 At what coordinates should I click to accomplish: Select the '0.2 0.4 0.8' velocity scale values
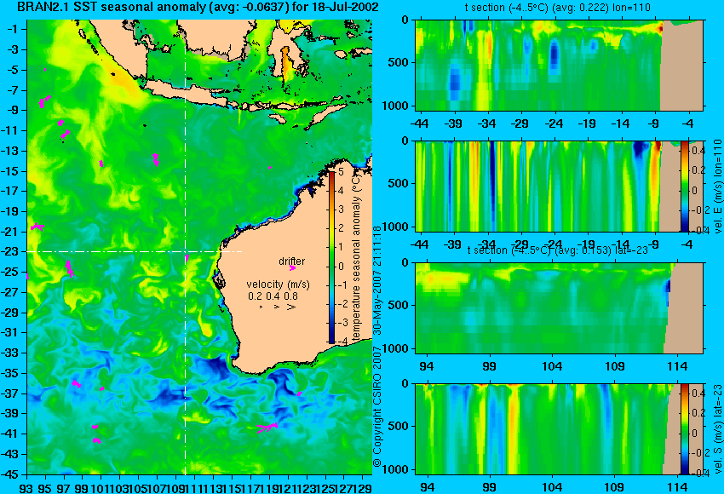coord(273,296)
